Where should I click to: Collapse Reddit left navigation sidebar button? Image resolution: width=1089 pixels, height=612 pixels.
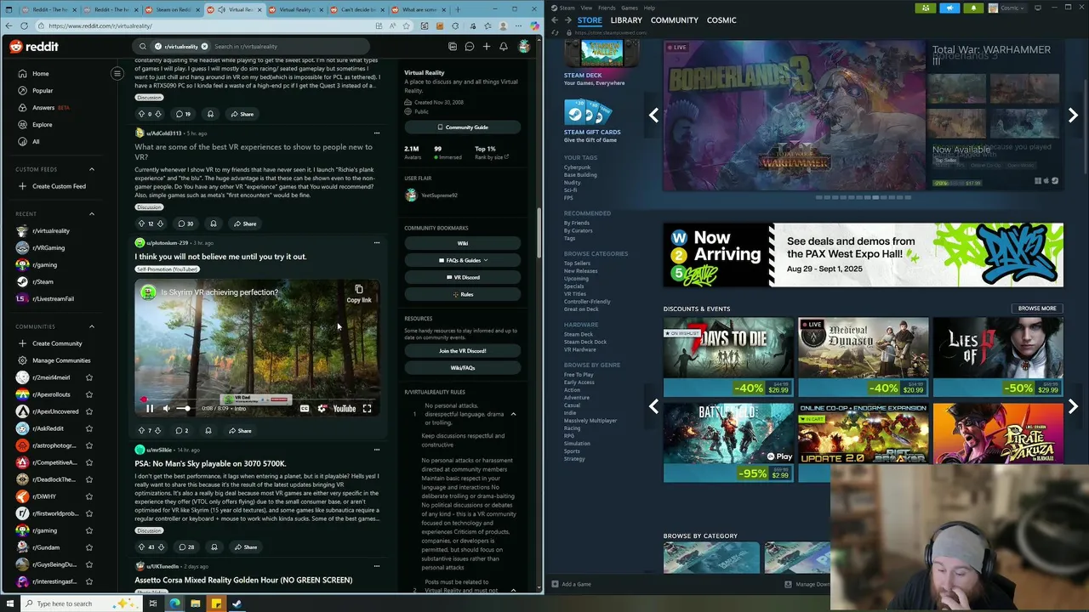click(117, 73)
